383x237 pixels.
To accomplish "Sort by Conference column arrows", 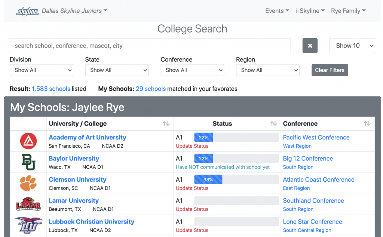I will coord(367,123).
